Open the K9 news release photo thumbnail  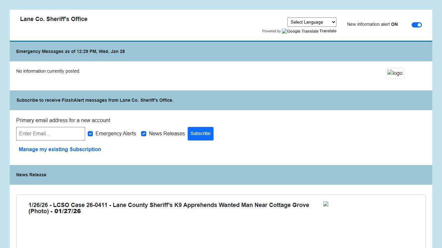point(326,204)
